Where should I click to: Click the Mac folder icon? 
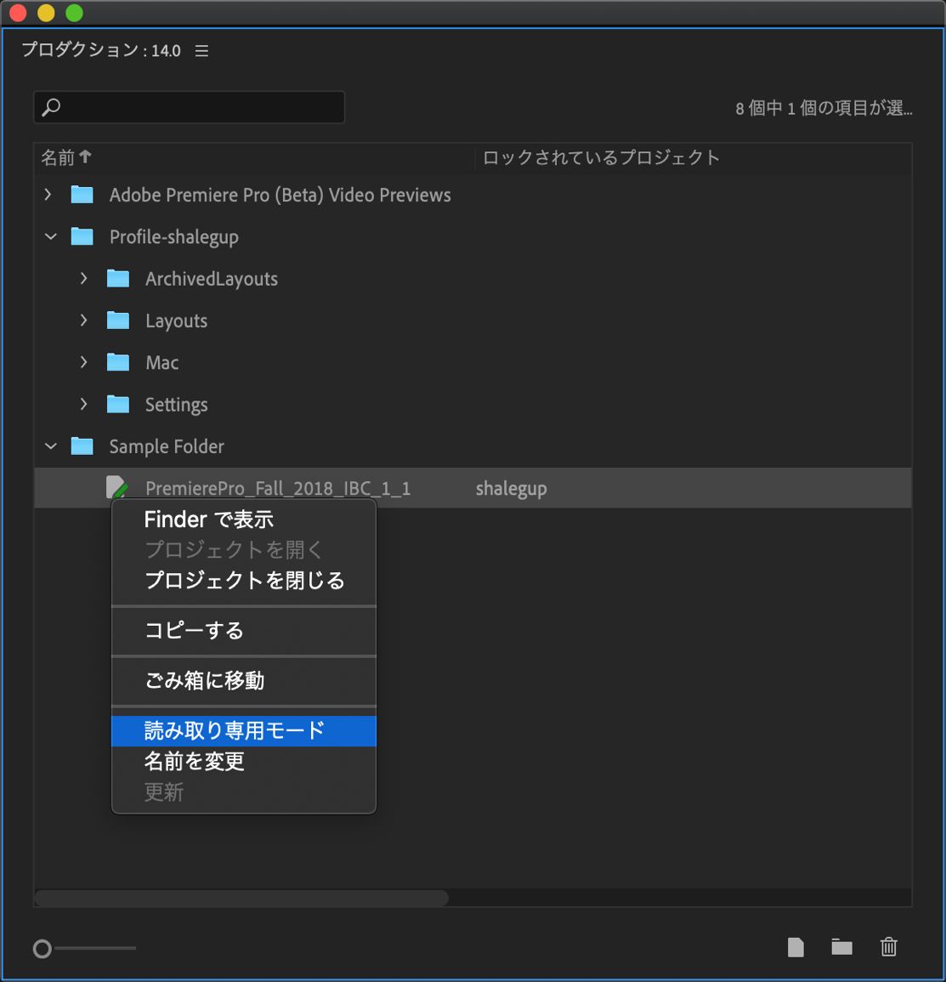119,362
